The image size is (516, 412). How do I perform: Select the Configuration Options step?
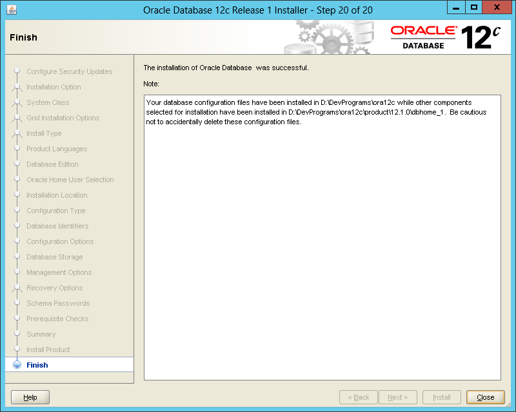(60, 241)
